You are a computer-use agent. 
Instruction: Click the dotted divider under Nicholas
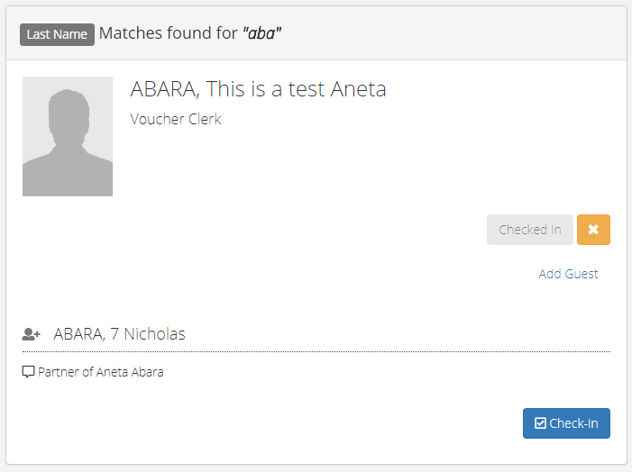(316, 351)
